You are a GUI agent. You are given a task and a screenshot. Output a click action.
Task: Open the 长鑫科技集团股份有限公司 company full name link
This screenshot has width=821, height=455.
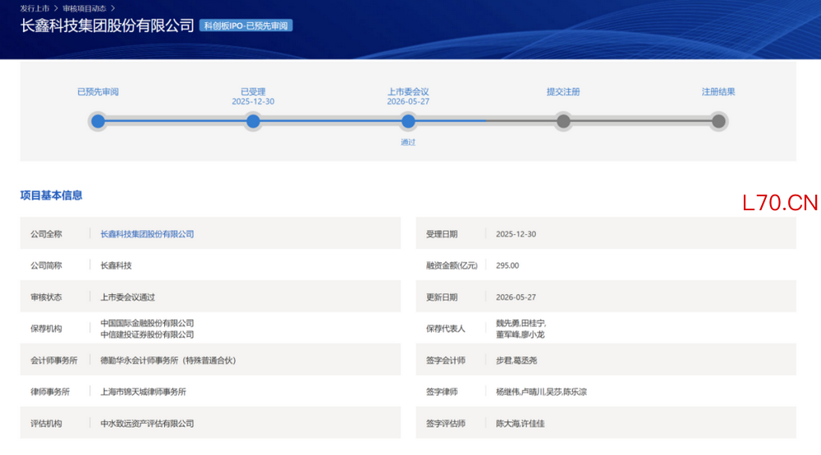(x=147, y=234)
